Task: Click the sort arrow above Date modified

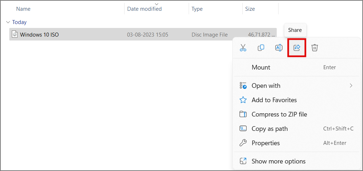Action: click(x=156, y=4)
